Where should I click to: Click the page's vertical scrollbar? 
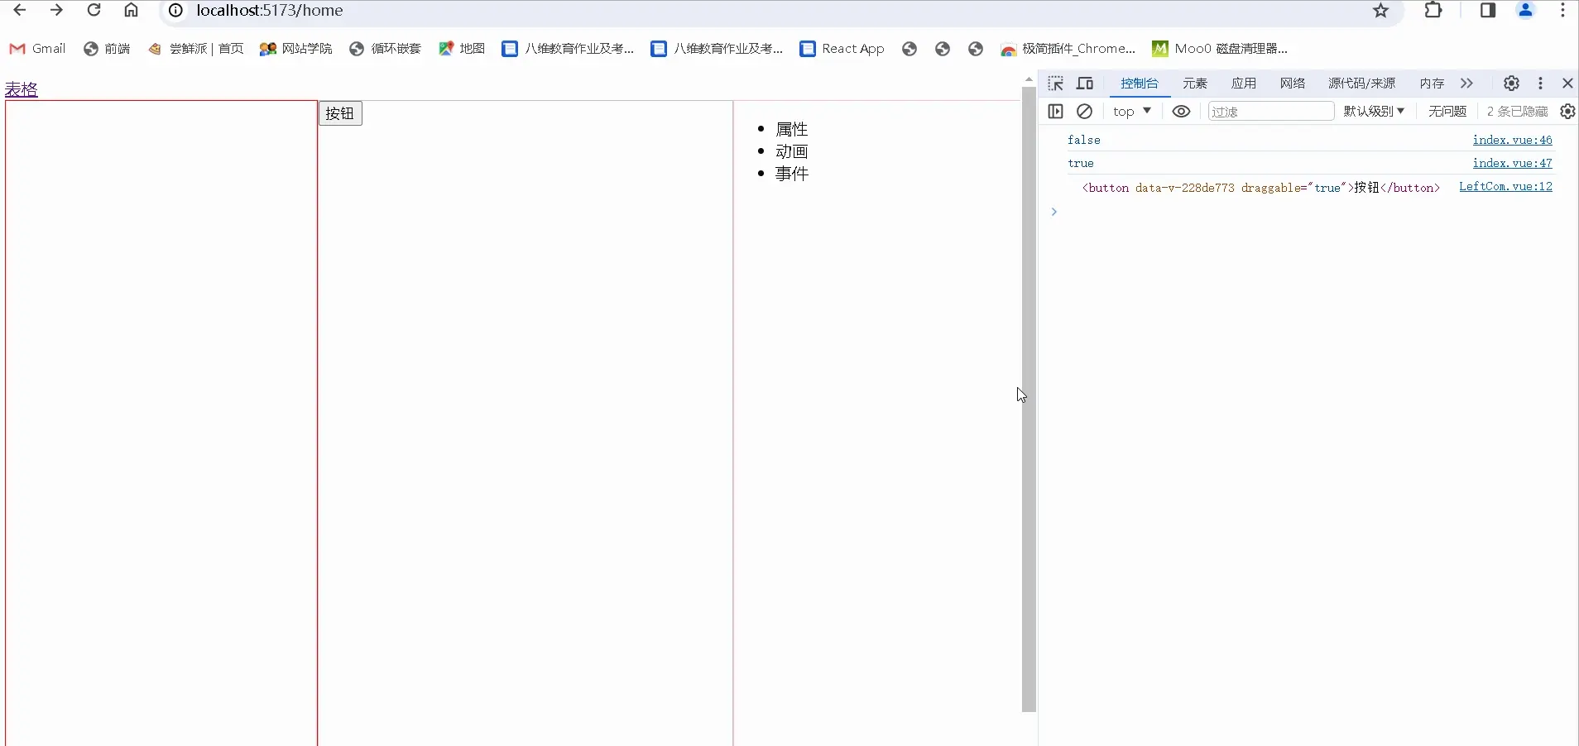[x=1029, y=399]
